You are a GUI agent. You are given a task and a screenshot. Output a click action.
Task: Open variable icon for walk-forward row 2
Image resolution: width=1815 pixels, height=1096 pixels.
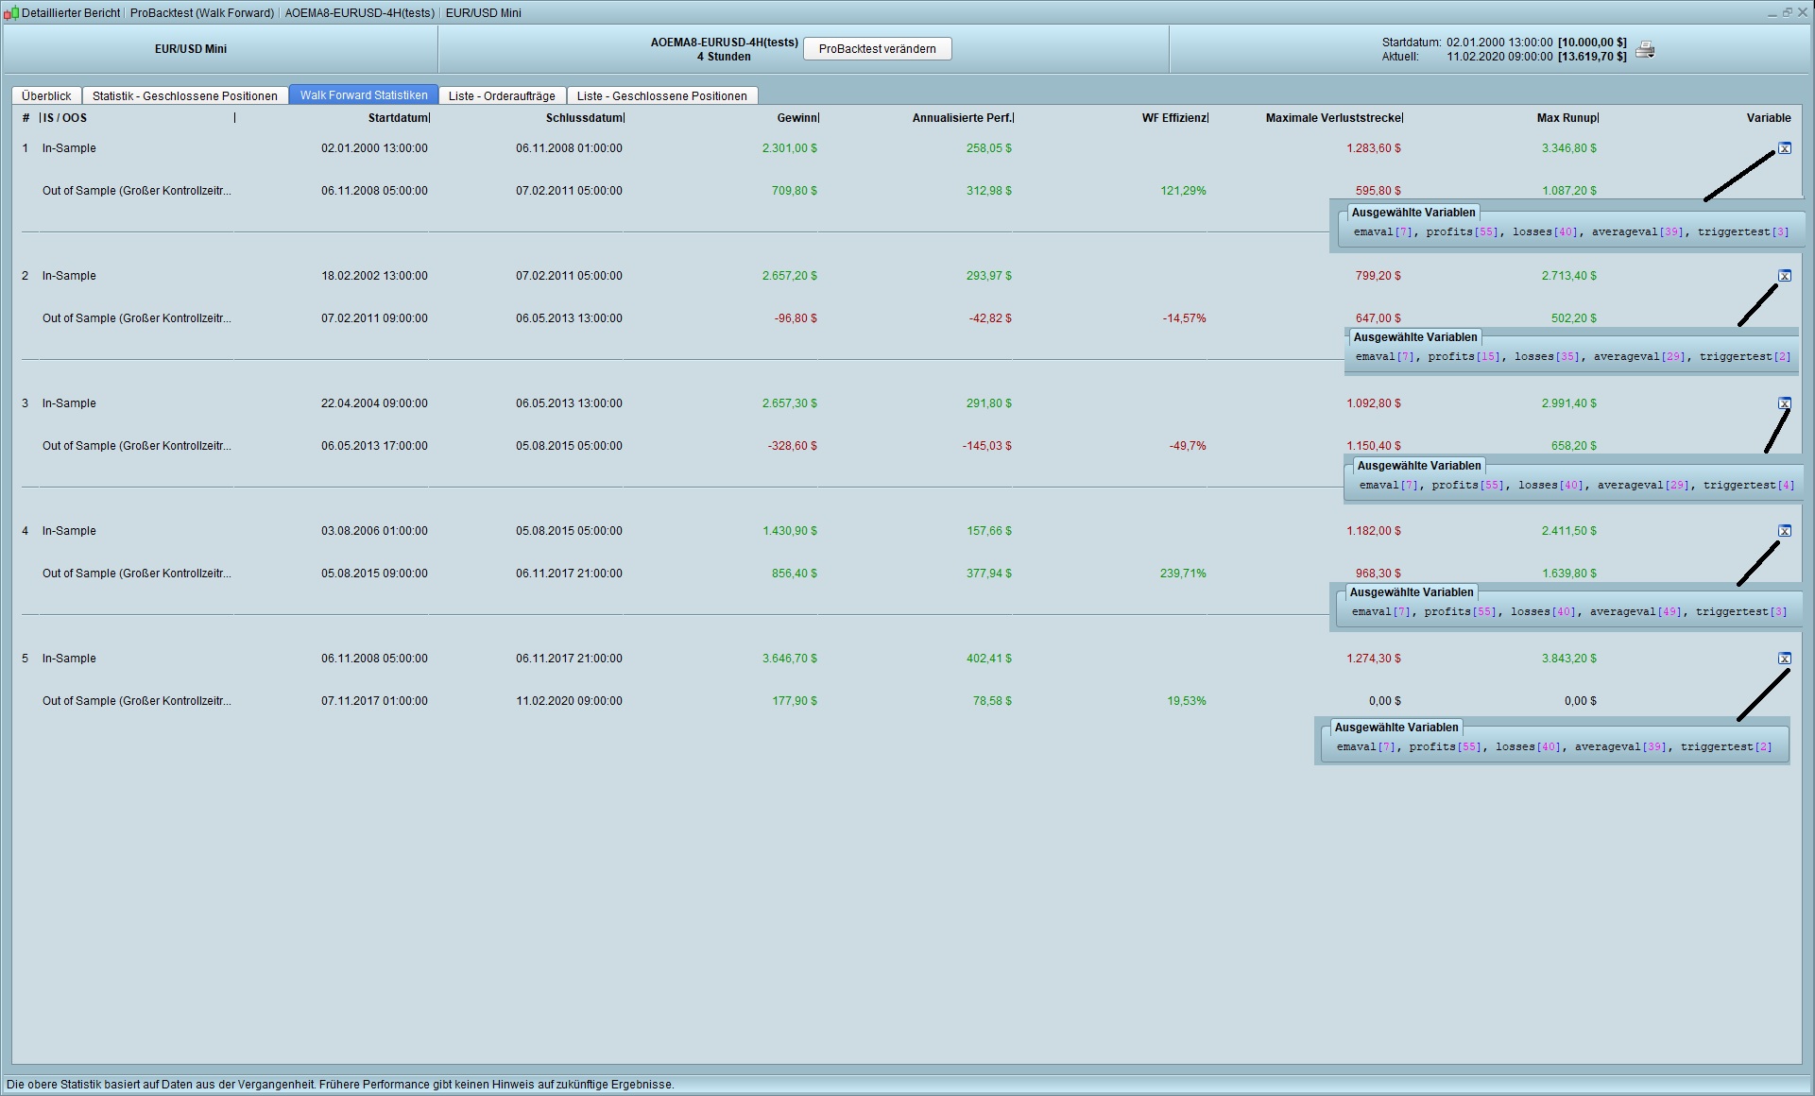click(x=1784, y=276)
